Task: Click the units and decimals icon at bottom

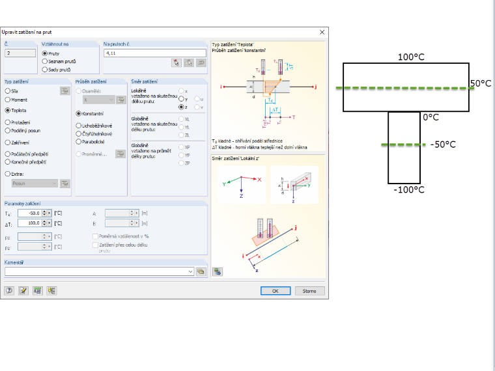Action: click(x=38, y=290)
